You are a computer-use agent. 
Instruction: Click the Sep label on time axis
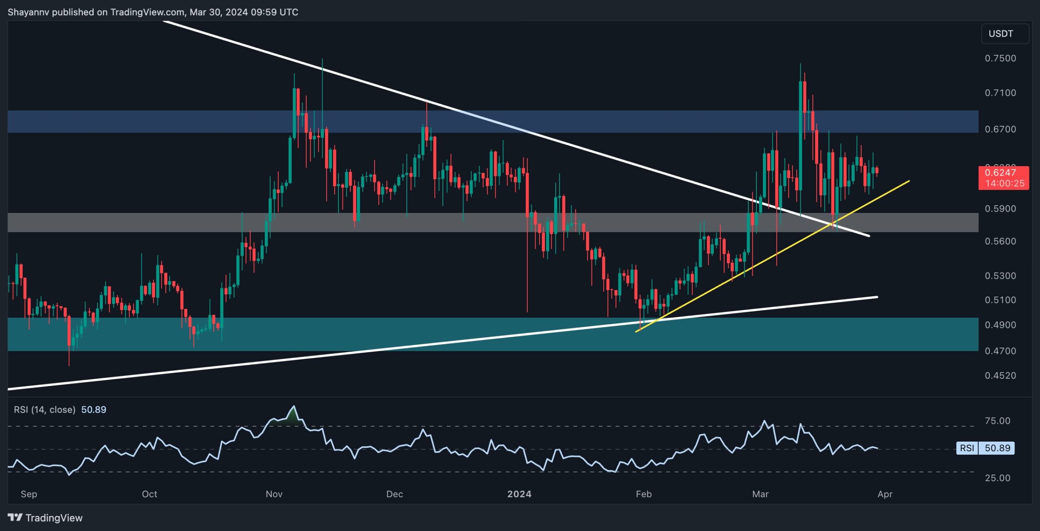[28, 494]
